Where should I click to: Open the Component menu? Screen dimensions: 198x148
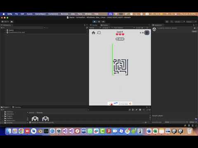(x=53, y=14)
